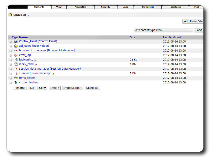
Task: Switch to the Security tab
Action: point(105,7)
